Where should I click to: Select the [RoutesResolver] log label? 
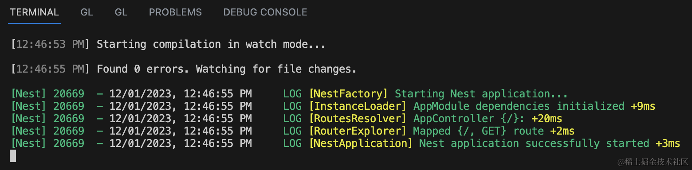coord(358,119)
